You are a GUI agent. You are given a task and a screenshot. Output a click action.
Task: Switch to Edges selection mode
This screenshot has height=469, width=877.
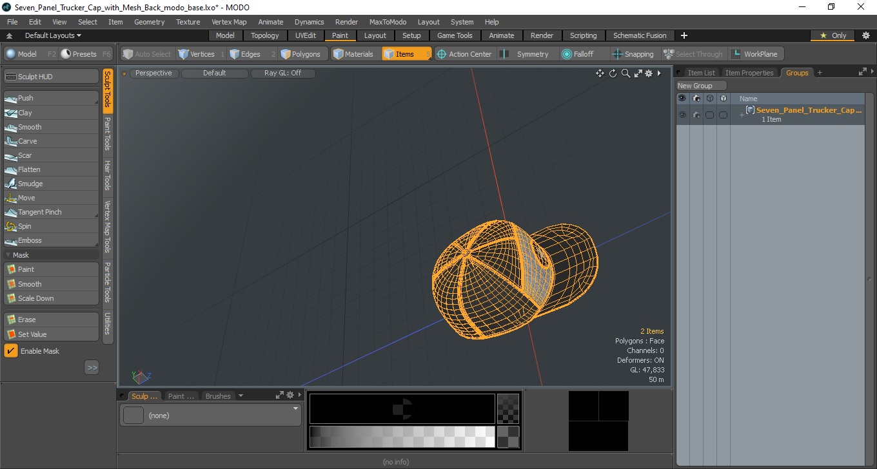point(251,54)
